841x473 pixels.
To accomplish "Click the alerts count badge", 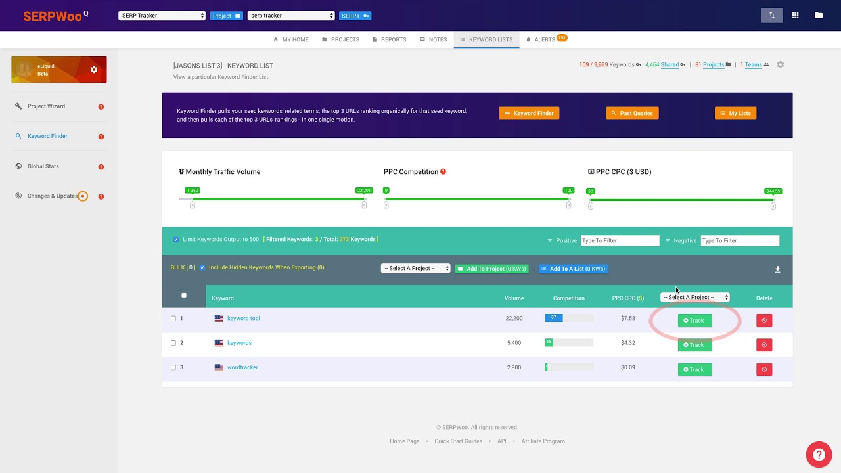I will coord(562,38).
